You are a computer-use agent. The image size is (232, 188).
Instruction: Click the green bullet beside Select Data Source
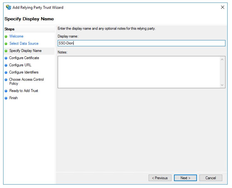point(6,44)
